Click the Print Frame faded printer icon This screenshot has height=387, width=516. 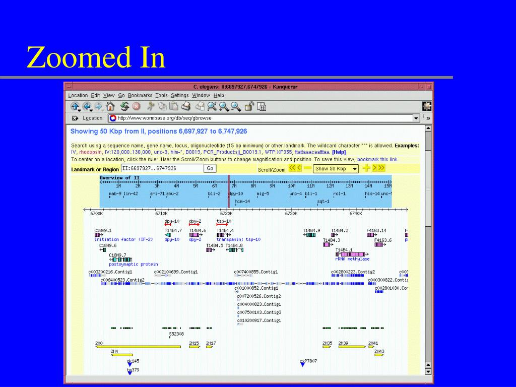tap(200, 106)
